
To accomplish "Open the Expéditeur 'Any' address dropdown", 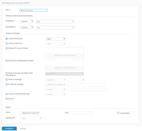I will coord(55,22).
